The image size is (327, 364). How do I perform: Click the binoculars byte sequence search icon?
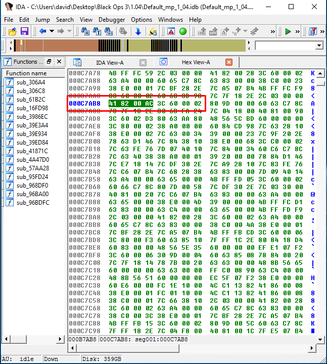tap(109, 31)
